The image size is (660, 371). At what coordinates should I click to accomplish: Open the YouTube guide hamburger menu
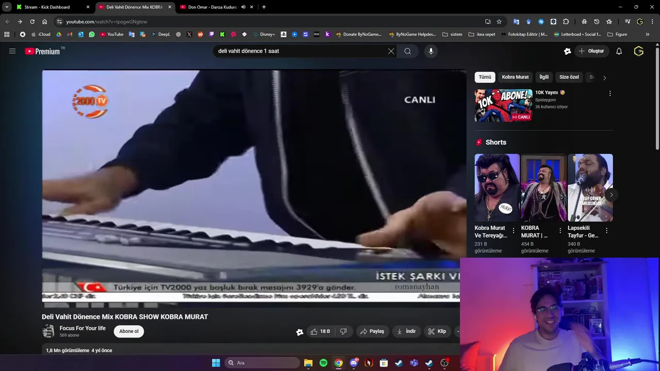[x=12, y=51]
